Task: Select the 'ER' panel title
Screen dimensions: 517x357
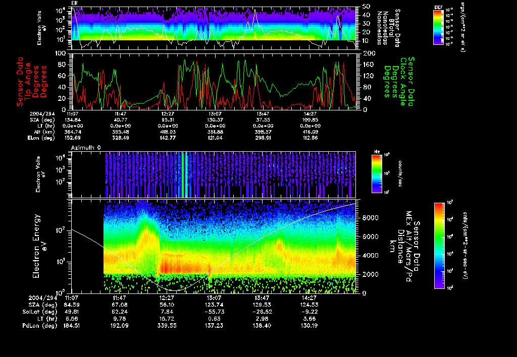Action: [x=74, y=4]
